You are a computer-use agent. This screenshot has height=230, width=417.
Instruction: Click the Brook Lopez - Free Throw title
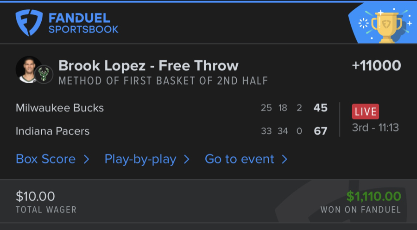(148, 66)
